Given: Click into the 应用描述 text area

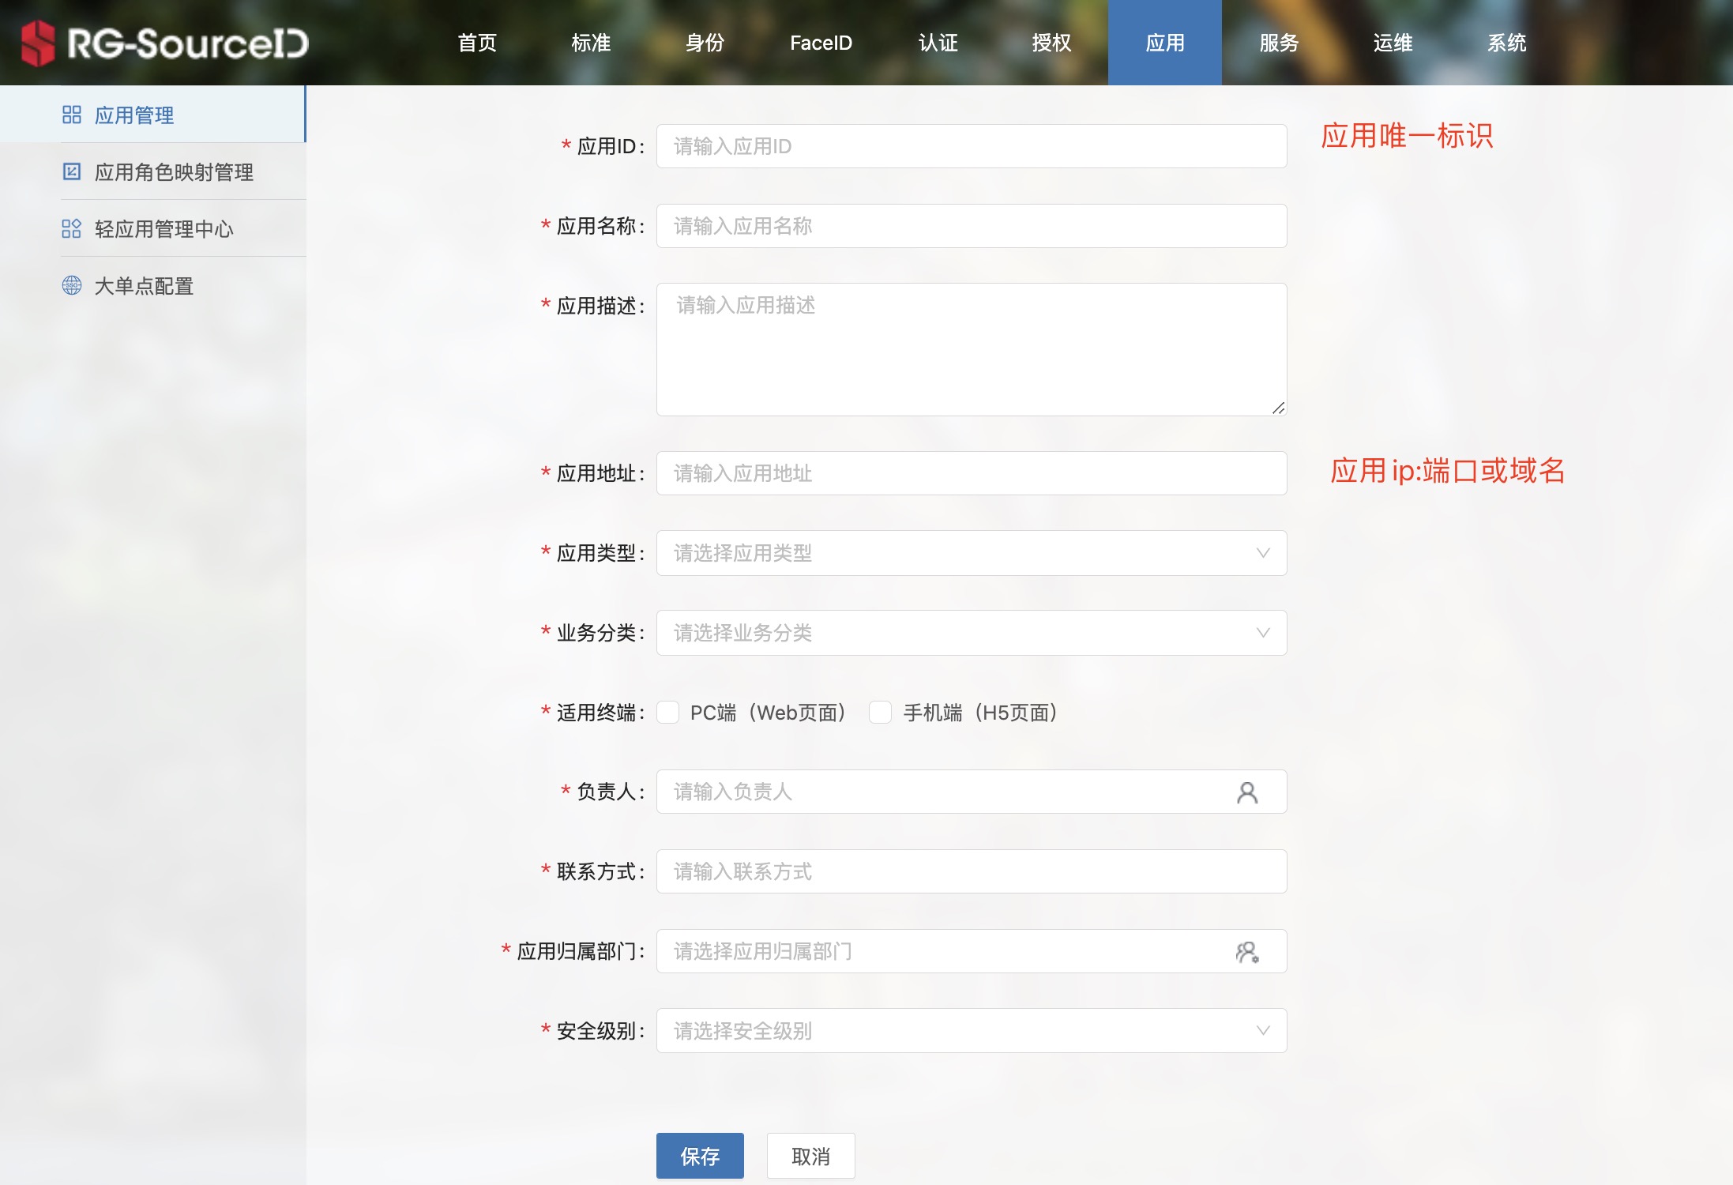Looking at the screenshot, I should [972, 349].
